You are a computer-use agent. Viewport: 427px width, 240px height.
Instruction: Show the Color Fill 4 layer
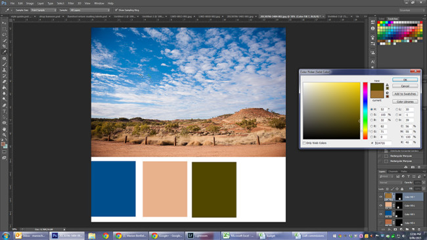(x=381, y=223)
